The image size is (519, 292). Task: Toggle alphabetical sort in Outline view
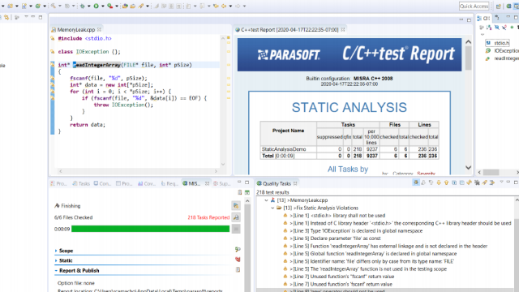click(x=489, y=27)
